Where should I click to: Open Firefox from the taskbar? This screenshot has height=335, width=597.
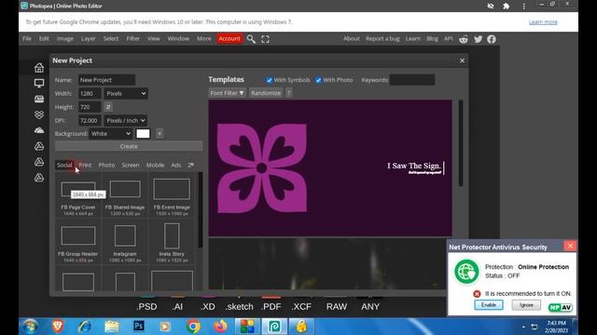220,327
